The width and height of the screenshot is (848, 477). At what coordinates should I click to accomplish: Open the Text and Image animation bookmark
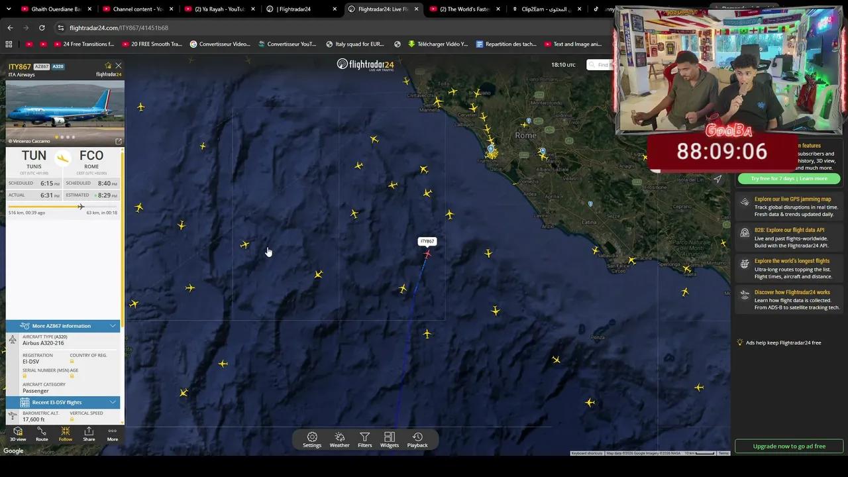click(x=573, y=44)
